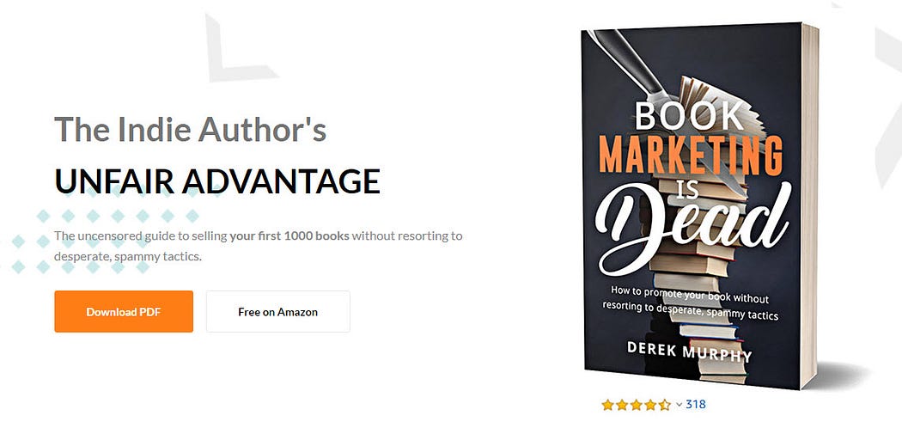Screen dimensions: 902x428
Task: Select the third star in the rating row
Action: coord(637,405)
